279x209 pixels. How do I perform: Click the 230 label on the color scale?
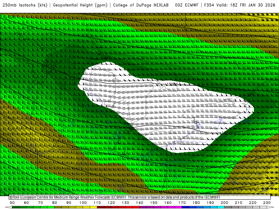pos(267,203)
